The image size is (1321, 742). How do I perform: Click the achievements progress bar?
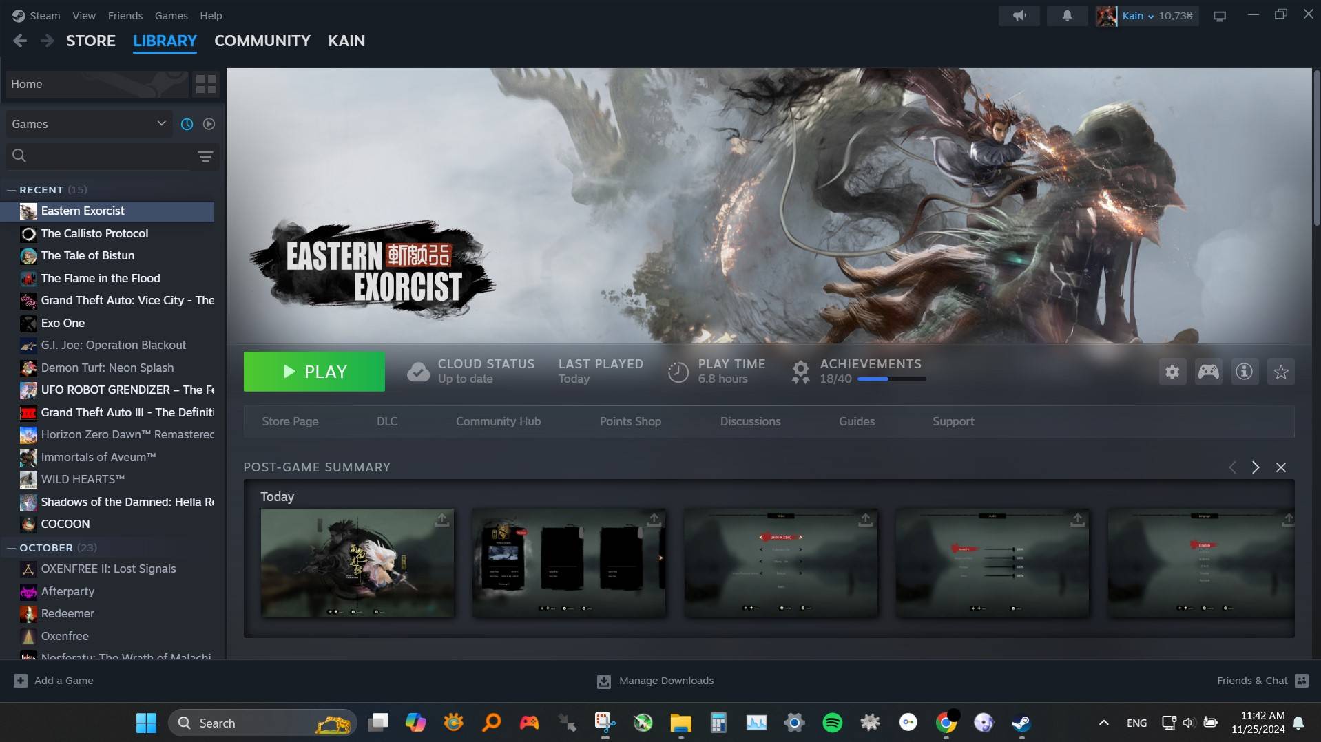click(891, 379)
